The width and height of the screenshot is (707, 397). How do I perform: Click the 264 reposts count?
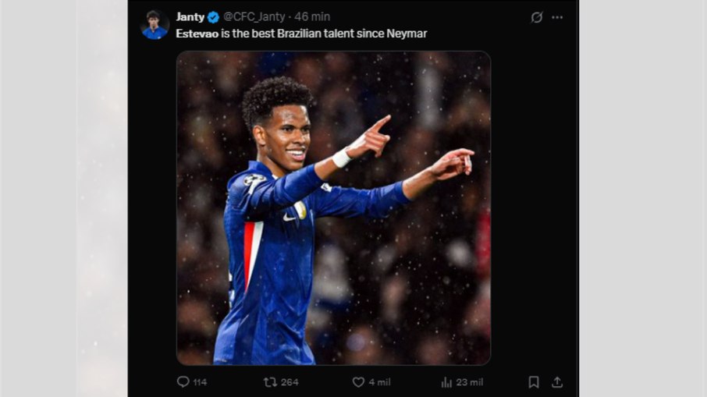tap(290, 382)
